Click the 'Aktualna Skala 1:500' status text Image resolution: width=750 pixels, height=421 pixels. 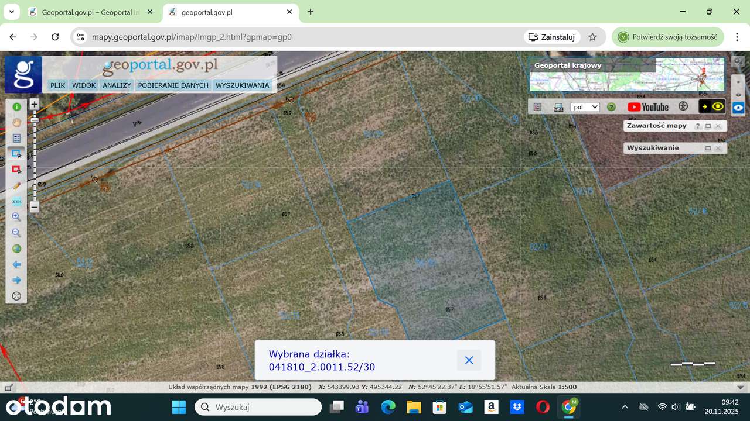544,387
